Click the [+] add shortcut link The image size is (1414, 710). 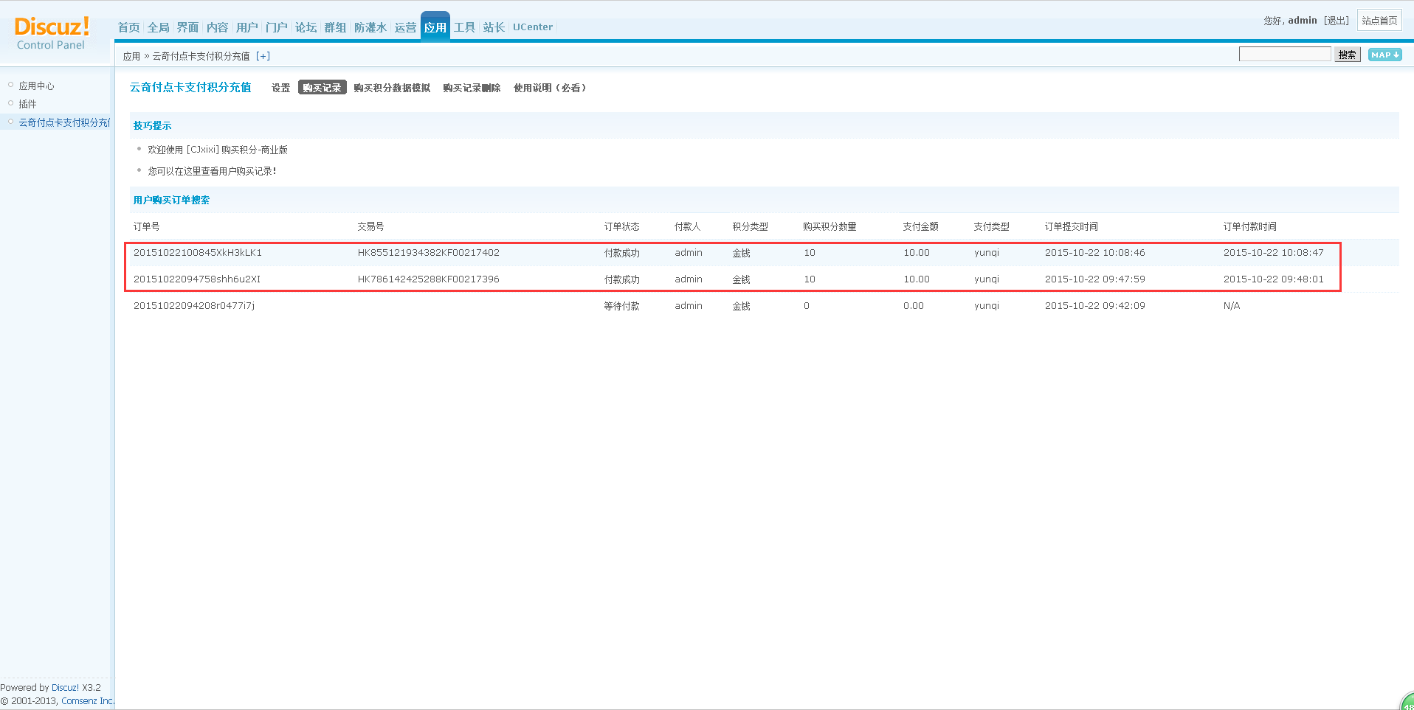pyautogui.click(x=263, y=56)
